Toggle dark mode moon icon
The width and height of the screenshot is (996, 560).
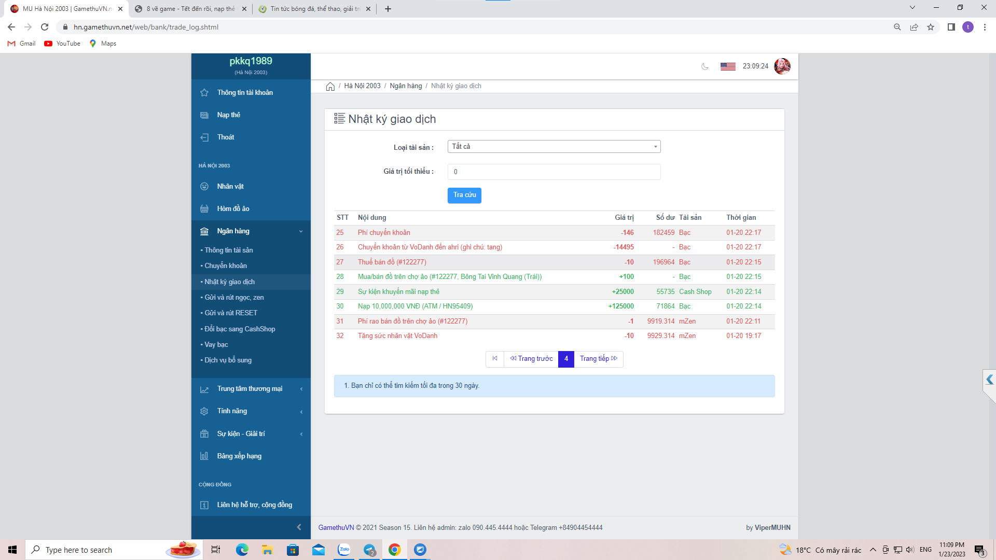(x=704, y=66)
